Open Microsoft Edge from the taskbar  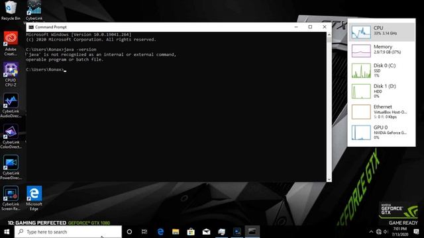[x=160, y=232]
